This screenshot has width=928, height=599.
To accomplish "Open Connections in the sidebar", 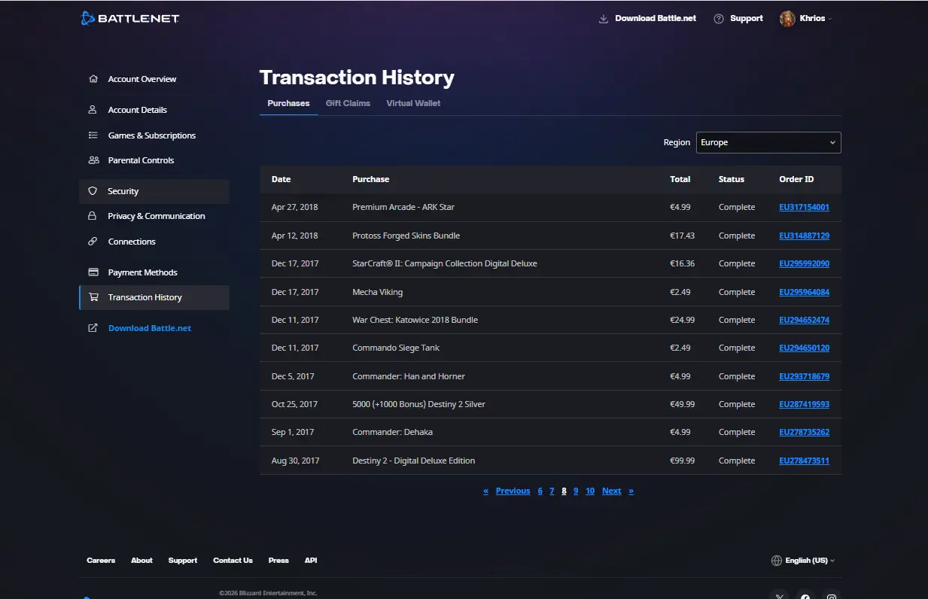I will pos(154,242).
